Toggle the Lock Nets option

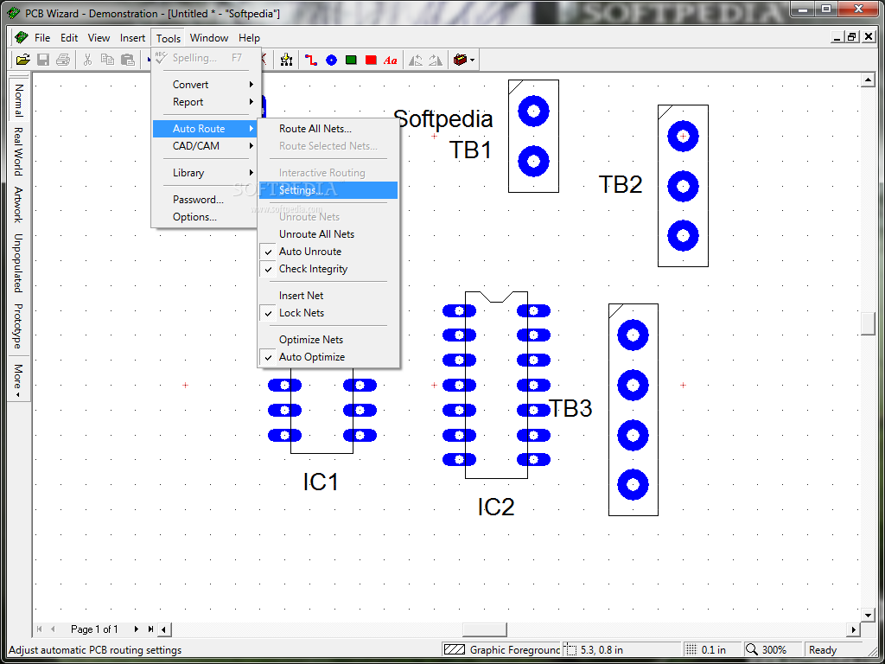pyautogui.click(x=328, y=313)
